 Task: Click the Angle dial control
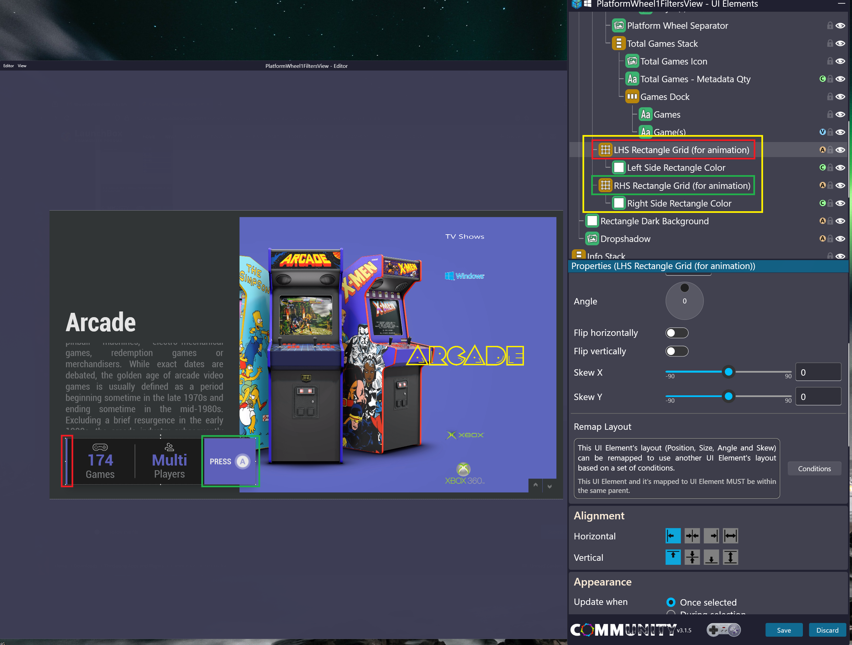tap(684, 301)
